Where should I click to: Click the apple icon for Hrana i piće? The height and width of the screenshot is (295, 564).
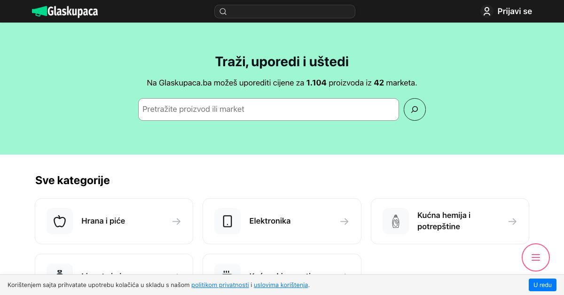coord(60,221)
